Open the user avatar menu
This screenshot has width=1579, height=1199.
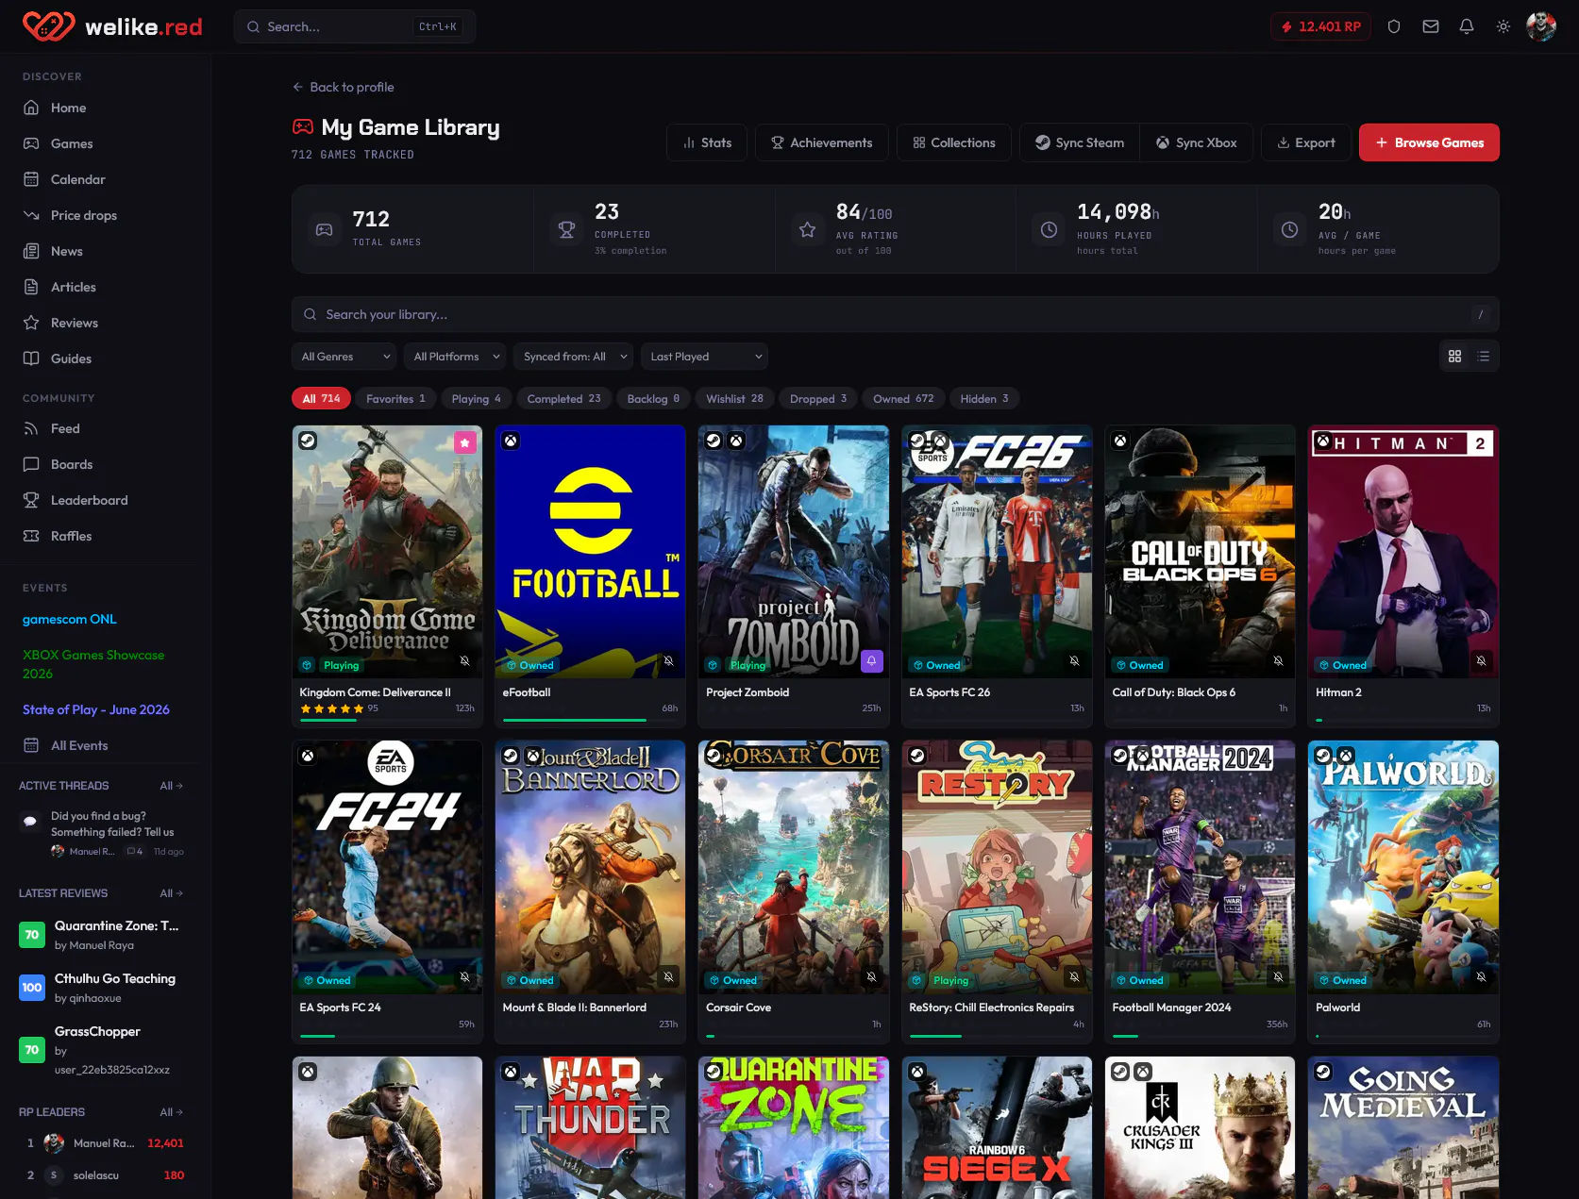(1541, 26)
